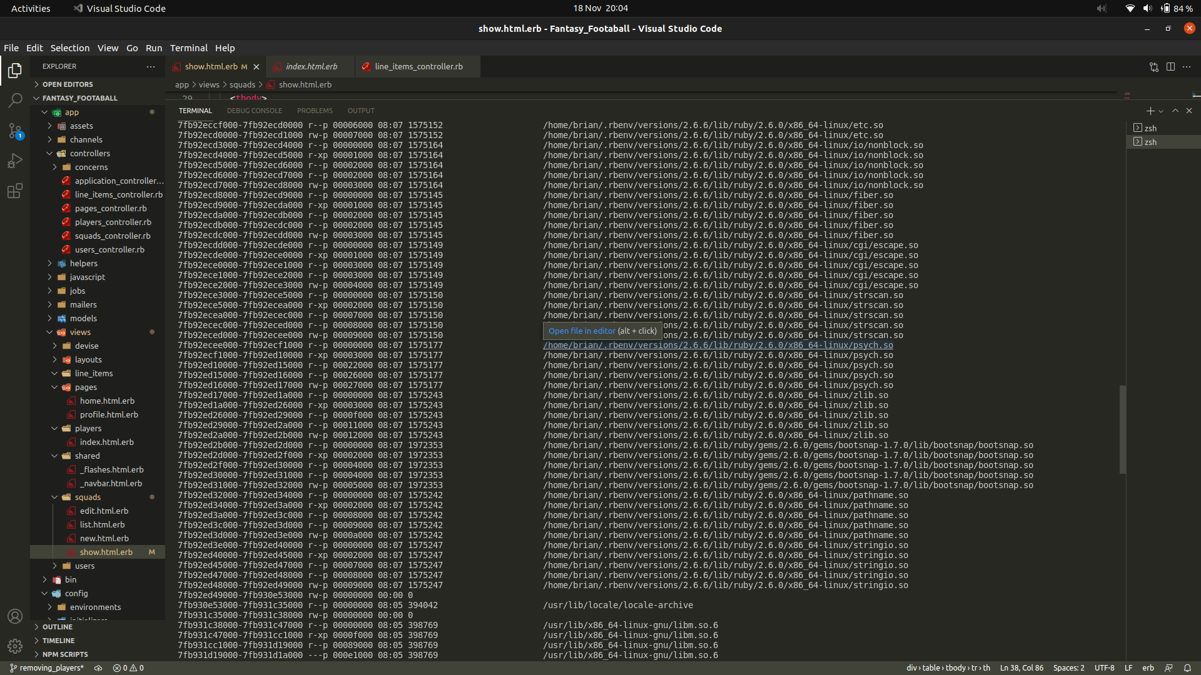Click the terminal scrollbar thumb
Image resolution: width=1201 pixels, height=675 pixels.
point(1123,429)
